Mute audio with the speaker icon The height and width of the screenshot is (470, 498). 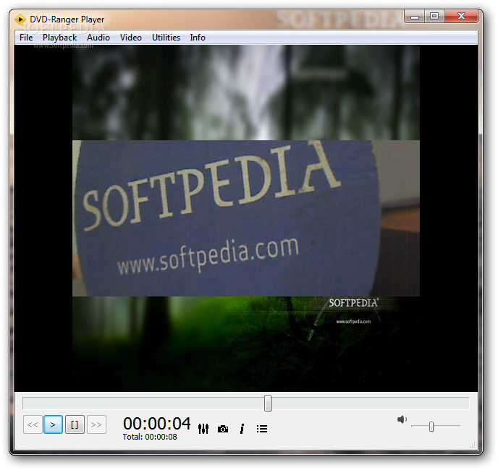pos(402,419)
